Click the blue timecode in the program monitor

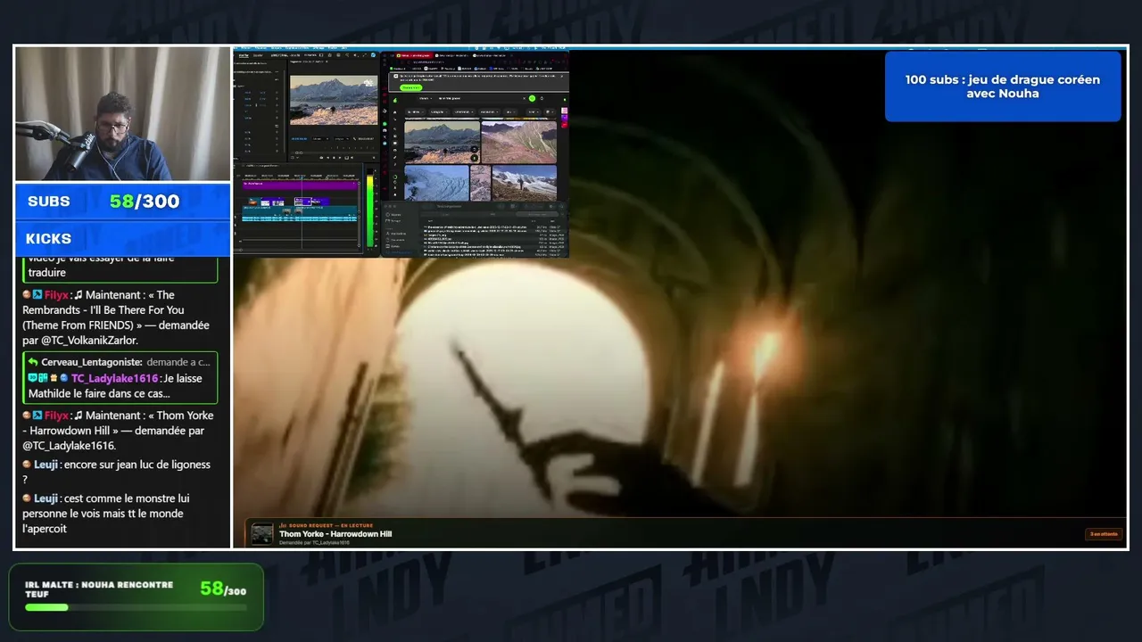coord(298,138)
